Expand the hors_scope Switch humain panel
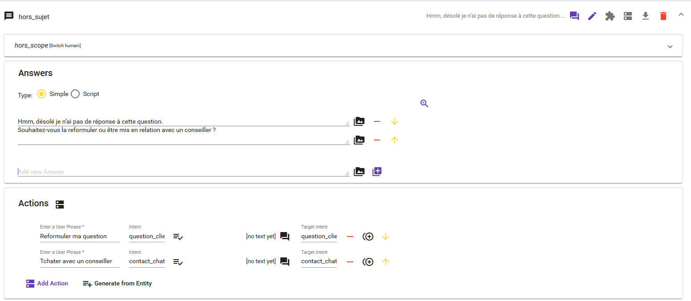This screenshot has height=301, width=691. [670, 46]
